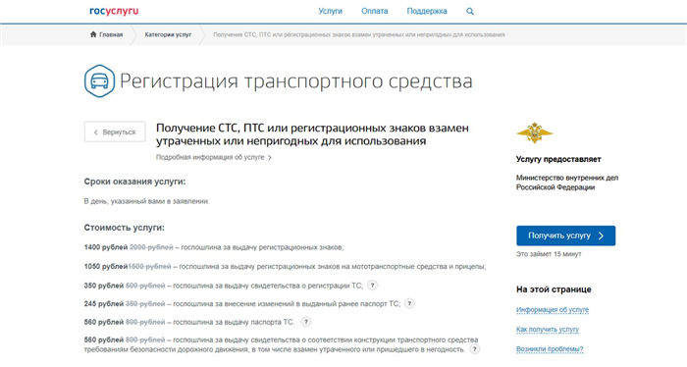Open the search magnifier icon
The height and width of the screenshot is (367, 687).
pyautogui.click(x=470, y=12)
